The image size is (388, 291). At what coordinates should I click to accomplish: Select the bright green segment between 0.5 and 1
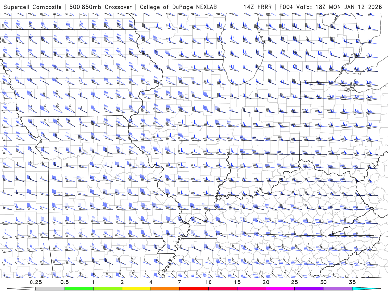coord(79,289)
